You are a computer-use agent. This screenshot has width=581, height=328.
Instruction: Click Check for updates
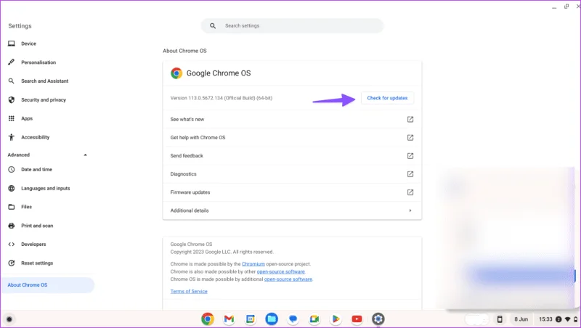pos(387,98)
